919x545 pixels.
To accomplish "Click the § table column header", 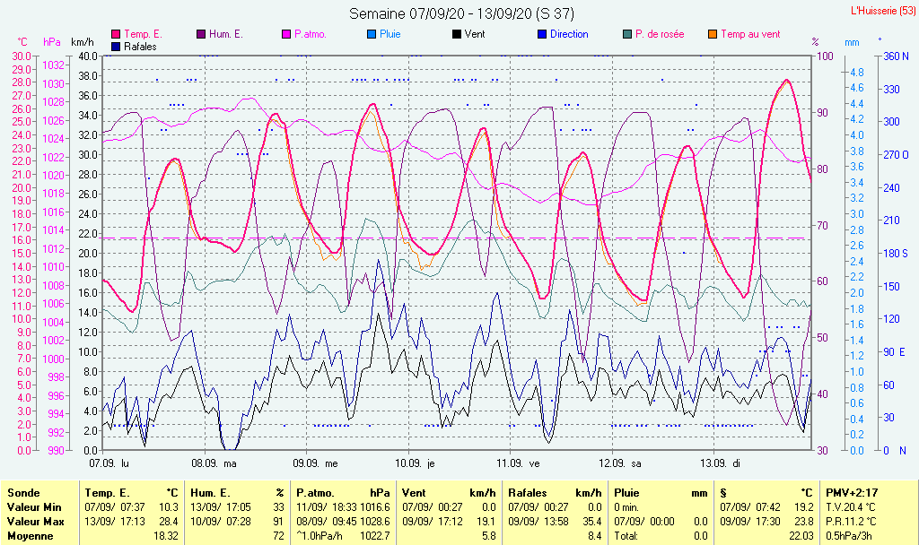I will 723,493.
